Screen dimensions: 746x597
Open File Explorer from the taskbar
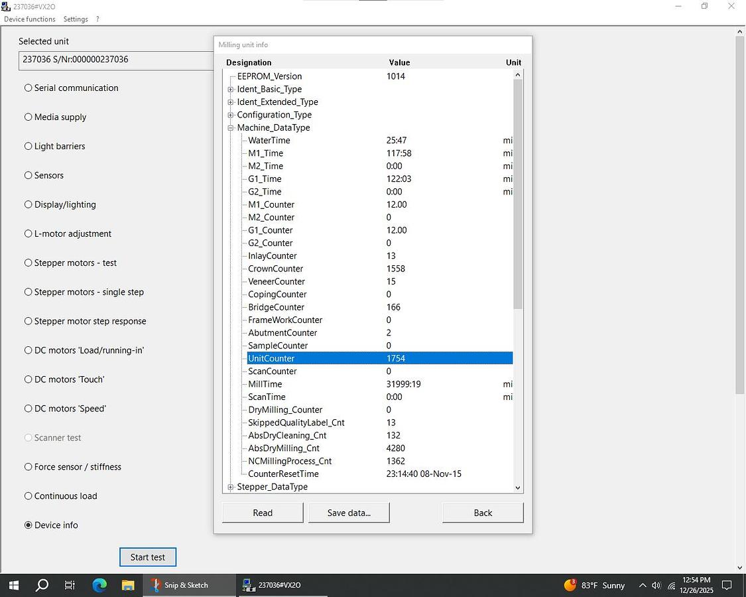click(x=128, y=585)
